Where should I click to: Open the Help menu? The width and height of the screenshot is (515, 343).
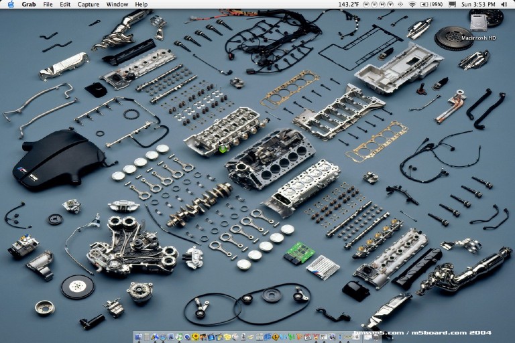pos(141,4)
